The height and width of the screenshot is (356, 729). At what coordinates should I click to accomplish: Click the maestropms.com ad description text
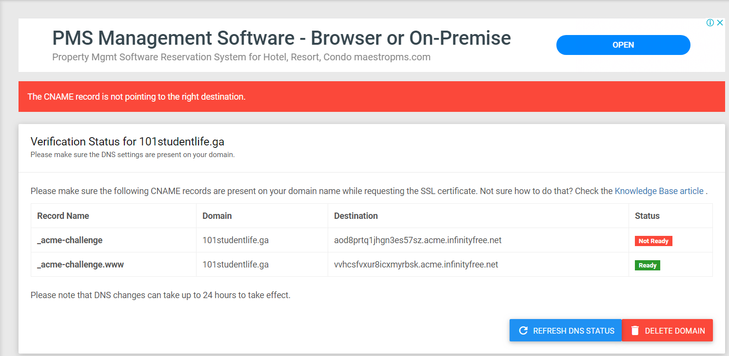click(x=241, y=57)
